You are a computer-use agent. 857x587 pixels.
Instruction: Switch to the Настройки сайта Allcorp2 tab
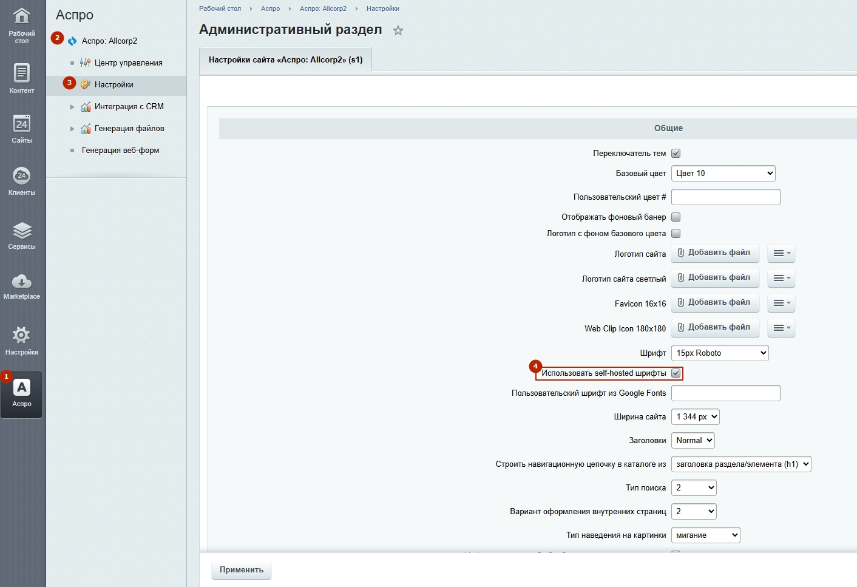[x=285, y=60]
